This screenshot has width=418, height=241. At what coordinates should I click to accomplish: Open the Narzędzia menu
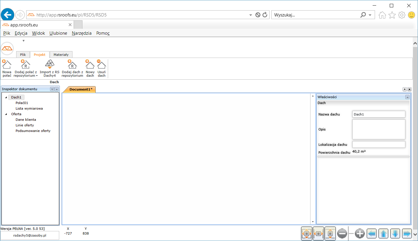point(82,33)
